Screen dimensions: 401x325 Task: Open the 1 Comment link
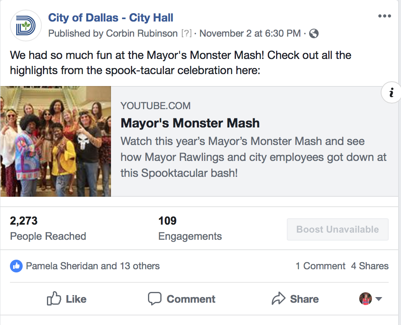(x=320, y=266)
